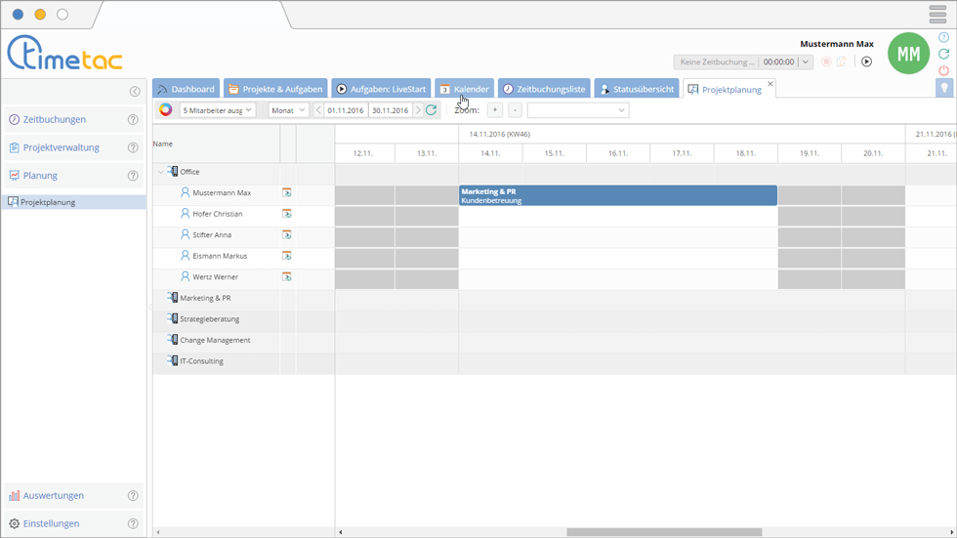This screenshot has height=538, width=957.
Task: Open the hamburger menu at top right
Action: pyautogui.click(x=937, y=15)
